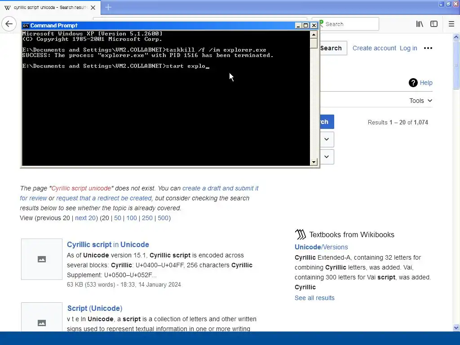Click browser page scroll-up arrow
Image resolution: width=460 pixels, height=345 pixels.
(x=456, y=37)
